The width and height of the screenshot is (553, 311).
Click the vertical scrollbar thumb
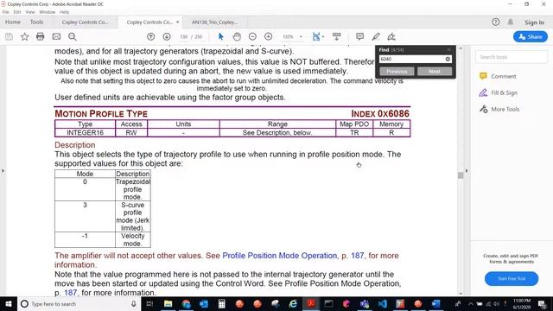point(461,175)
